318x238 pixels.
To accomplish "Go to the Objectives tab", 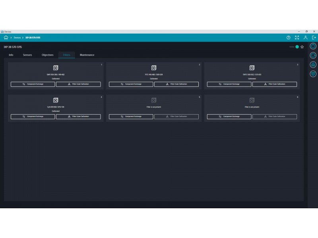I will (x=47, y=55).
